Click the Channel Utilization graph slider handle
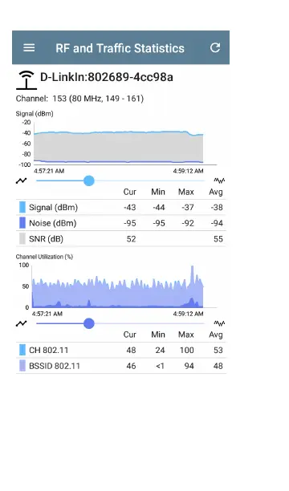 [89, 323]
